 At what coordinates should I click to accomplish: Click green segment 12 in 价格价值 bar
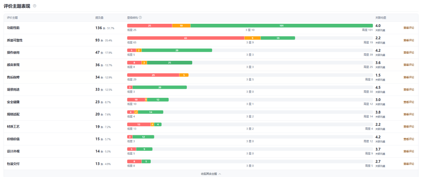[x=143, y=137]
